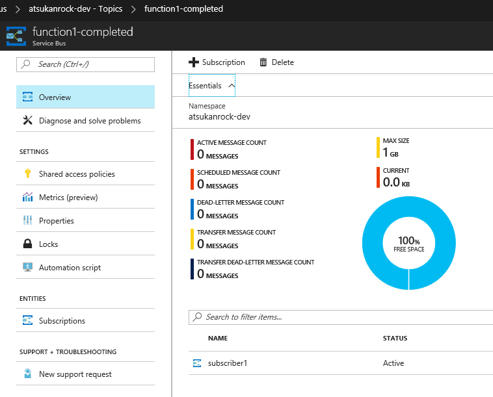Viewport: 493px width, 397px height.
Task: Click the Overview icon in sidebar
Action: pyautogui.click(x=28, y=97)
